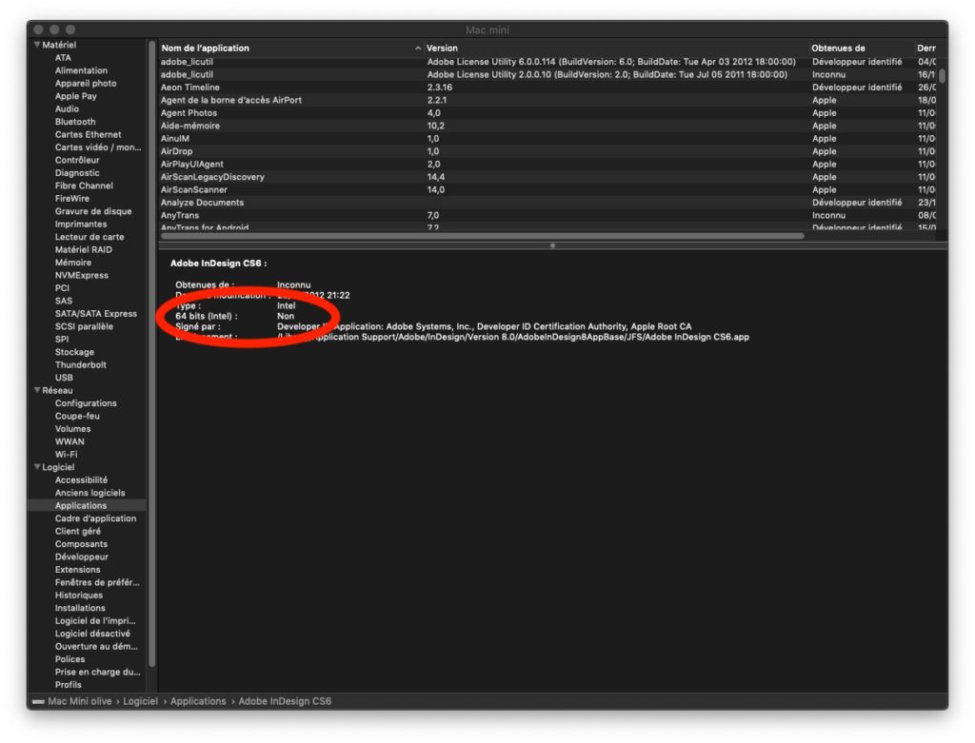Select Thunderbolt in the sidebar
This screenshot has width=975, height=743.
click(x=81, y=364)
